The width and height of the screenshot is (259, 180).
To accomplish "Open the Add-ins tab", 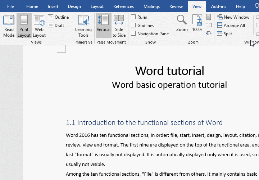I will [219, 6].
